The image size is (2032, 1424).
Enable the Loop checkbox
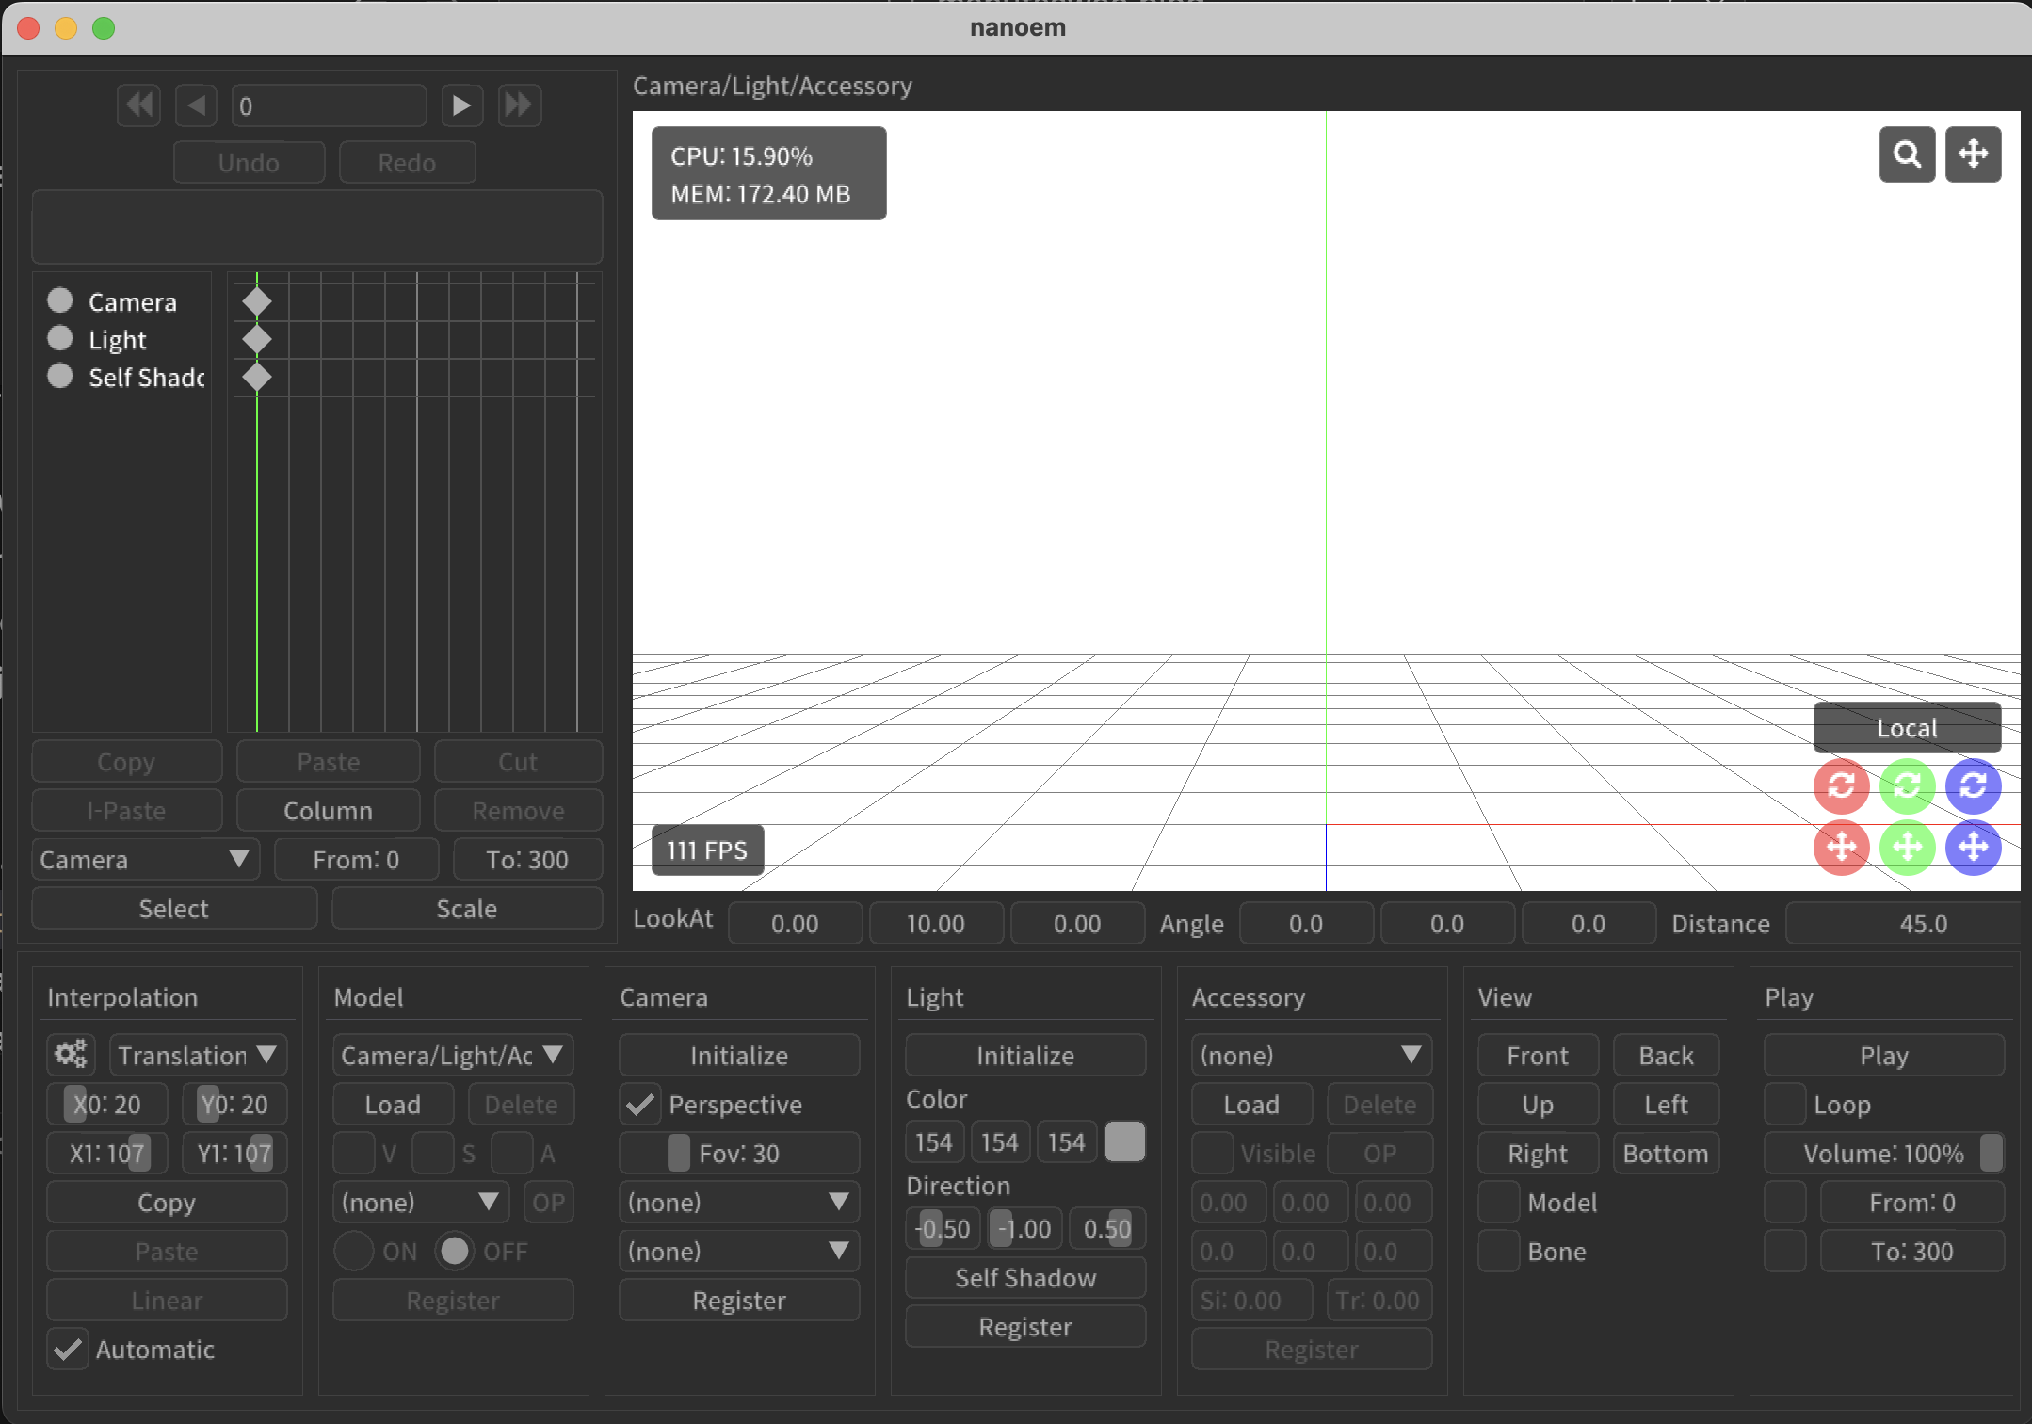click(x=1784, y=1105)
